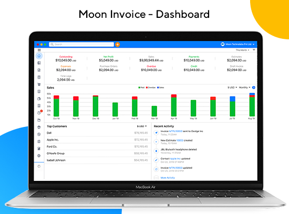Click the Search input field

(81, 45)
